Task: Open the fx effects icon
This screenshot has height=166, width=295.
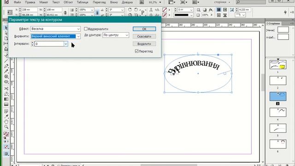Action: 211,10
